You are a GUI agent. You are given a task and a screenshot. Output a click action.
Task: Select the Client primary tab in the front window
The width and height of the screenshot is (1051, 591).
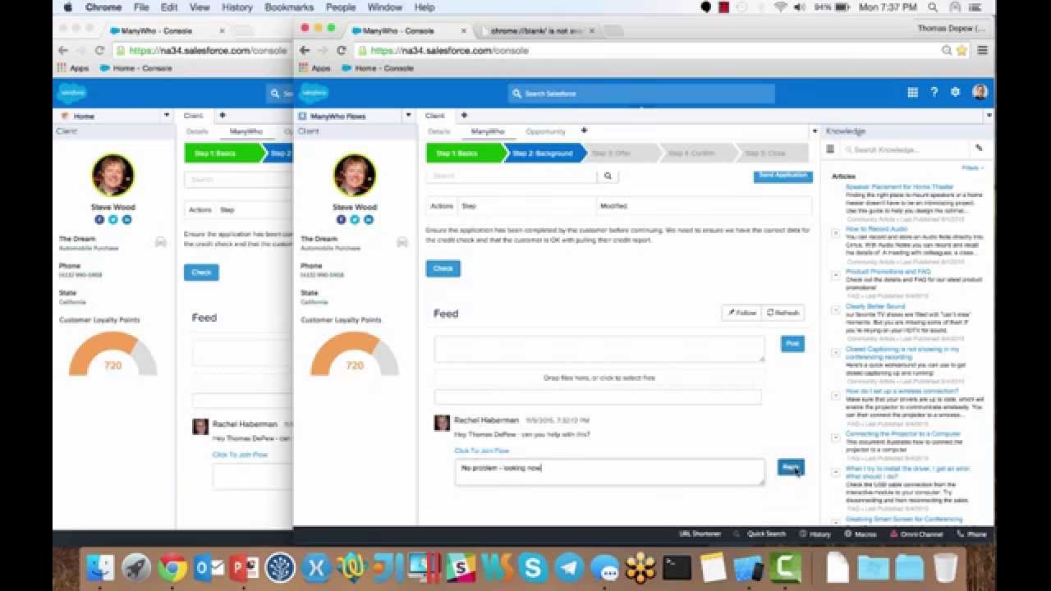tap(434, 116)
